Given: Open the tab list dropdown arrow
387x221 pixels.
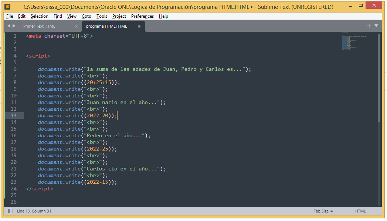Looking at the screenshot, I should [376, 26].
